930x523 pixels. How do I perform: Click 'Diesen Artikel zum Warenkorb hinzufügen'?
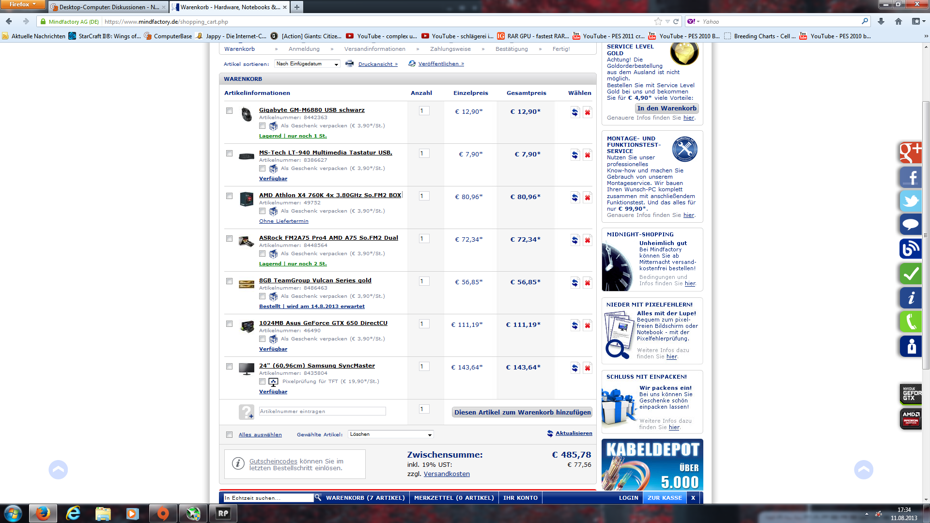point(522,412)
